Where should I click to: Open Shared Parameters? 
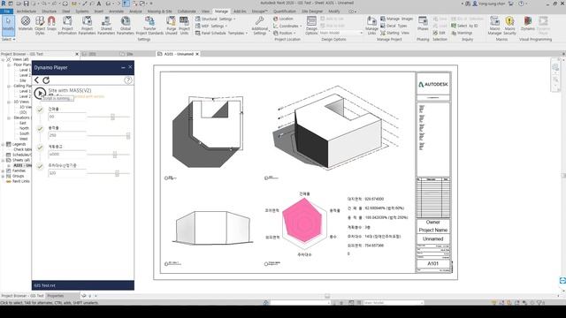point(106,26)
